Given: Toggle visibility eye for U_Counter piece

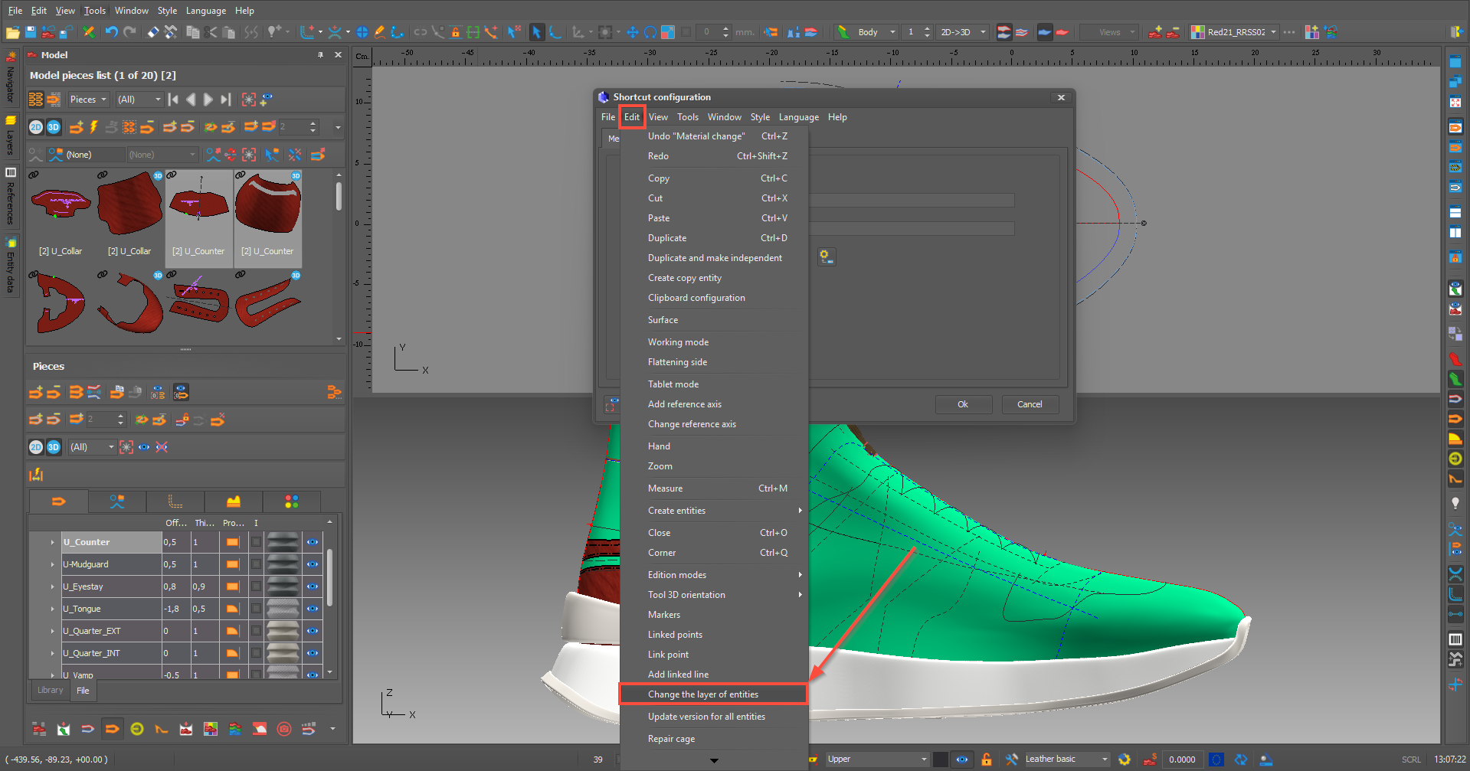Looking at the screenshot, I should point(313,542).
